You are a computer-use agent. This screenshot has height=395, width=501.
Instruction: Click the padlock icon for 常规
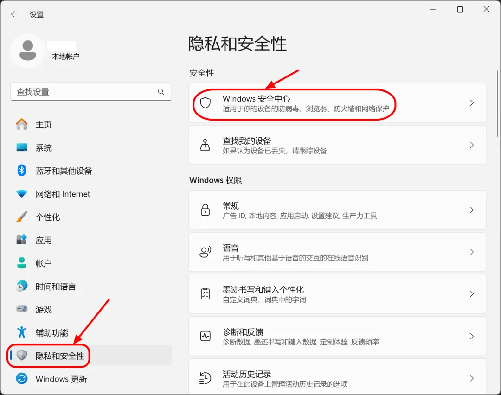[x=205, y=210]
